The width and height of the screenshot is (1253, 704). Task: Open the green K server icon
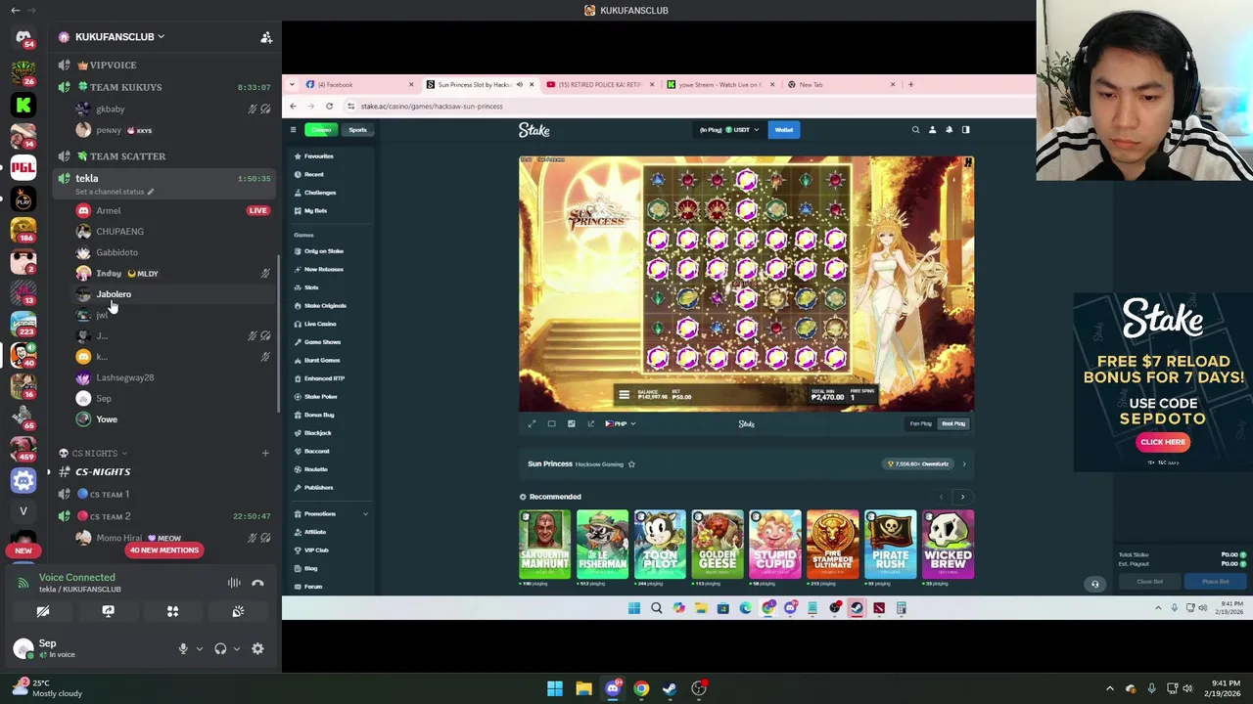[23, 104]
